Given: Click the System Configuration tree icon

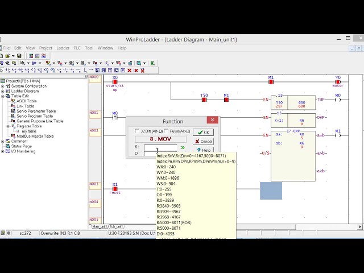Looking at the screenshot, I should (x=7, y=86).
